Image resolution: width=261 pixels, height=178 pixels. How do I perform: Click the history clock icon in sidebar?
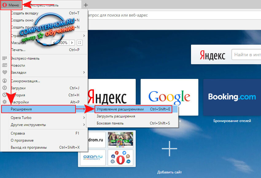point(5,95)
